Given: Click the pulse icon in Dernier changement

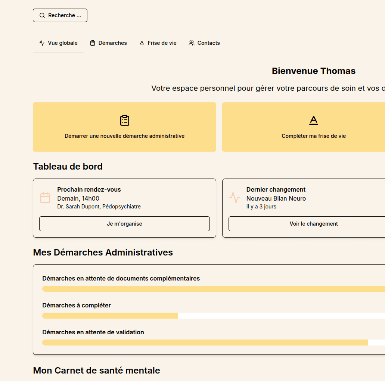Looking at the screenshot, I should [235, 198].
